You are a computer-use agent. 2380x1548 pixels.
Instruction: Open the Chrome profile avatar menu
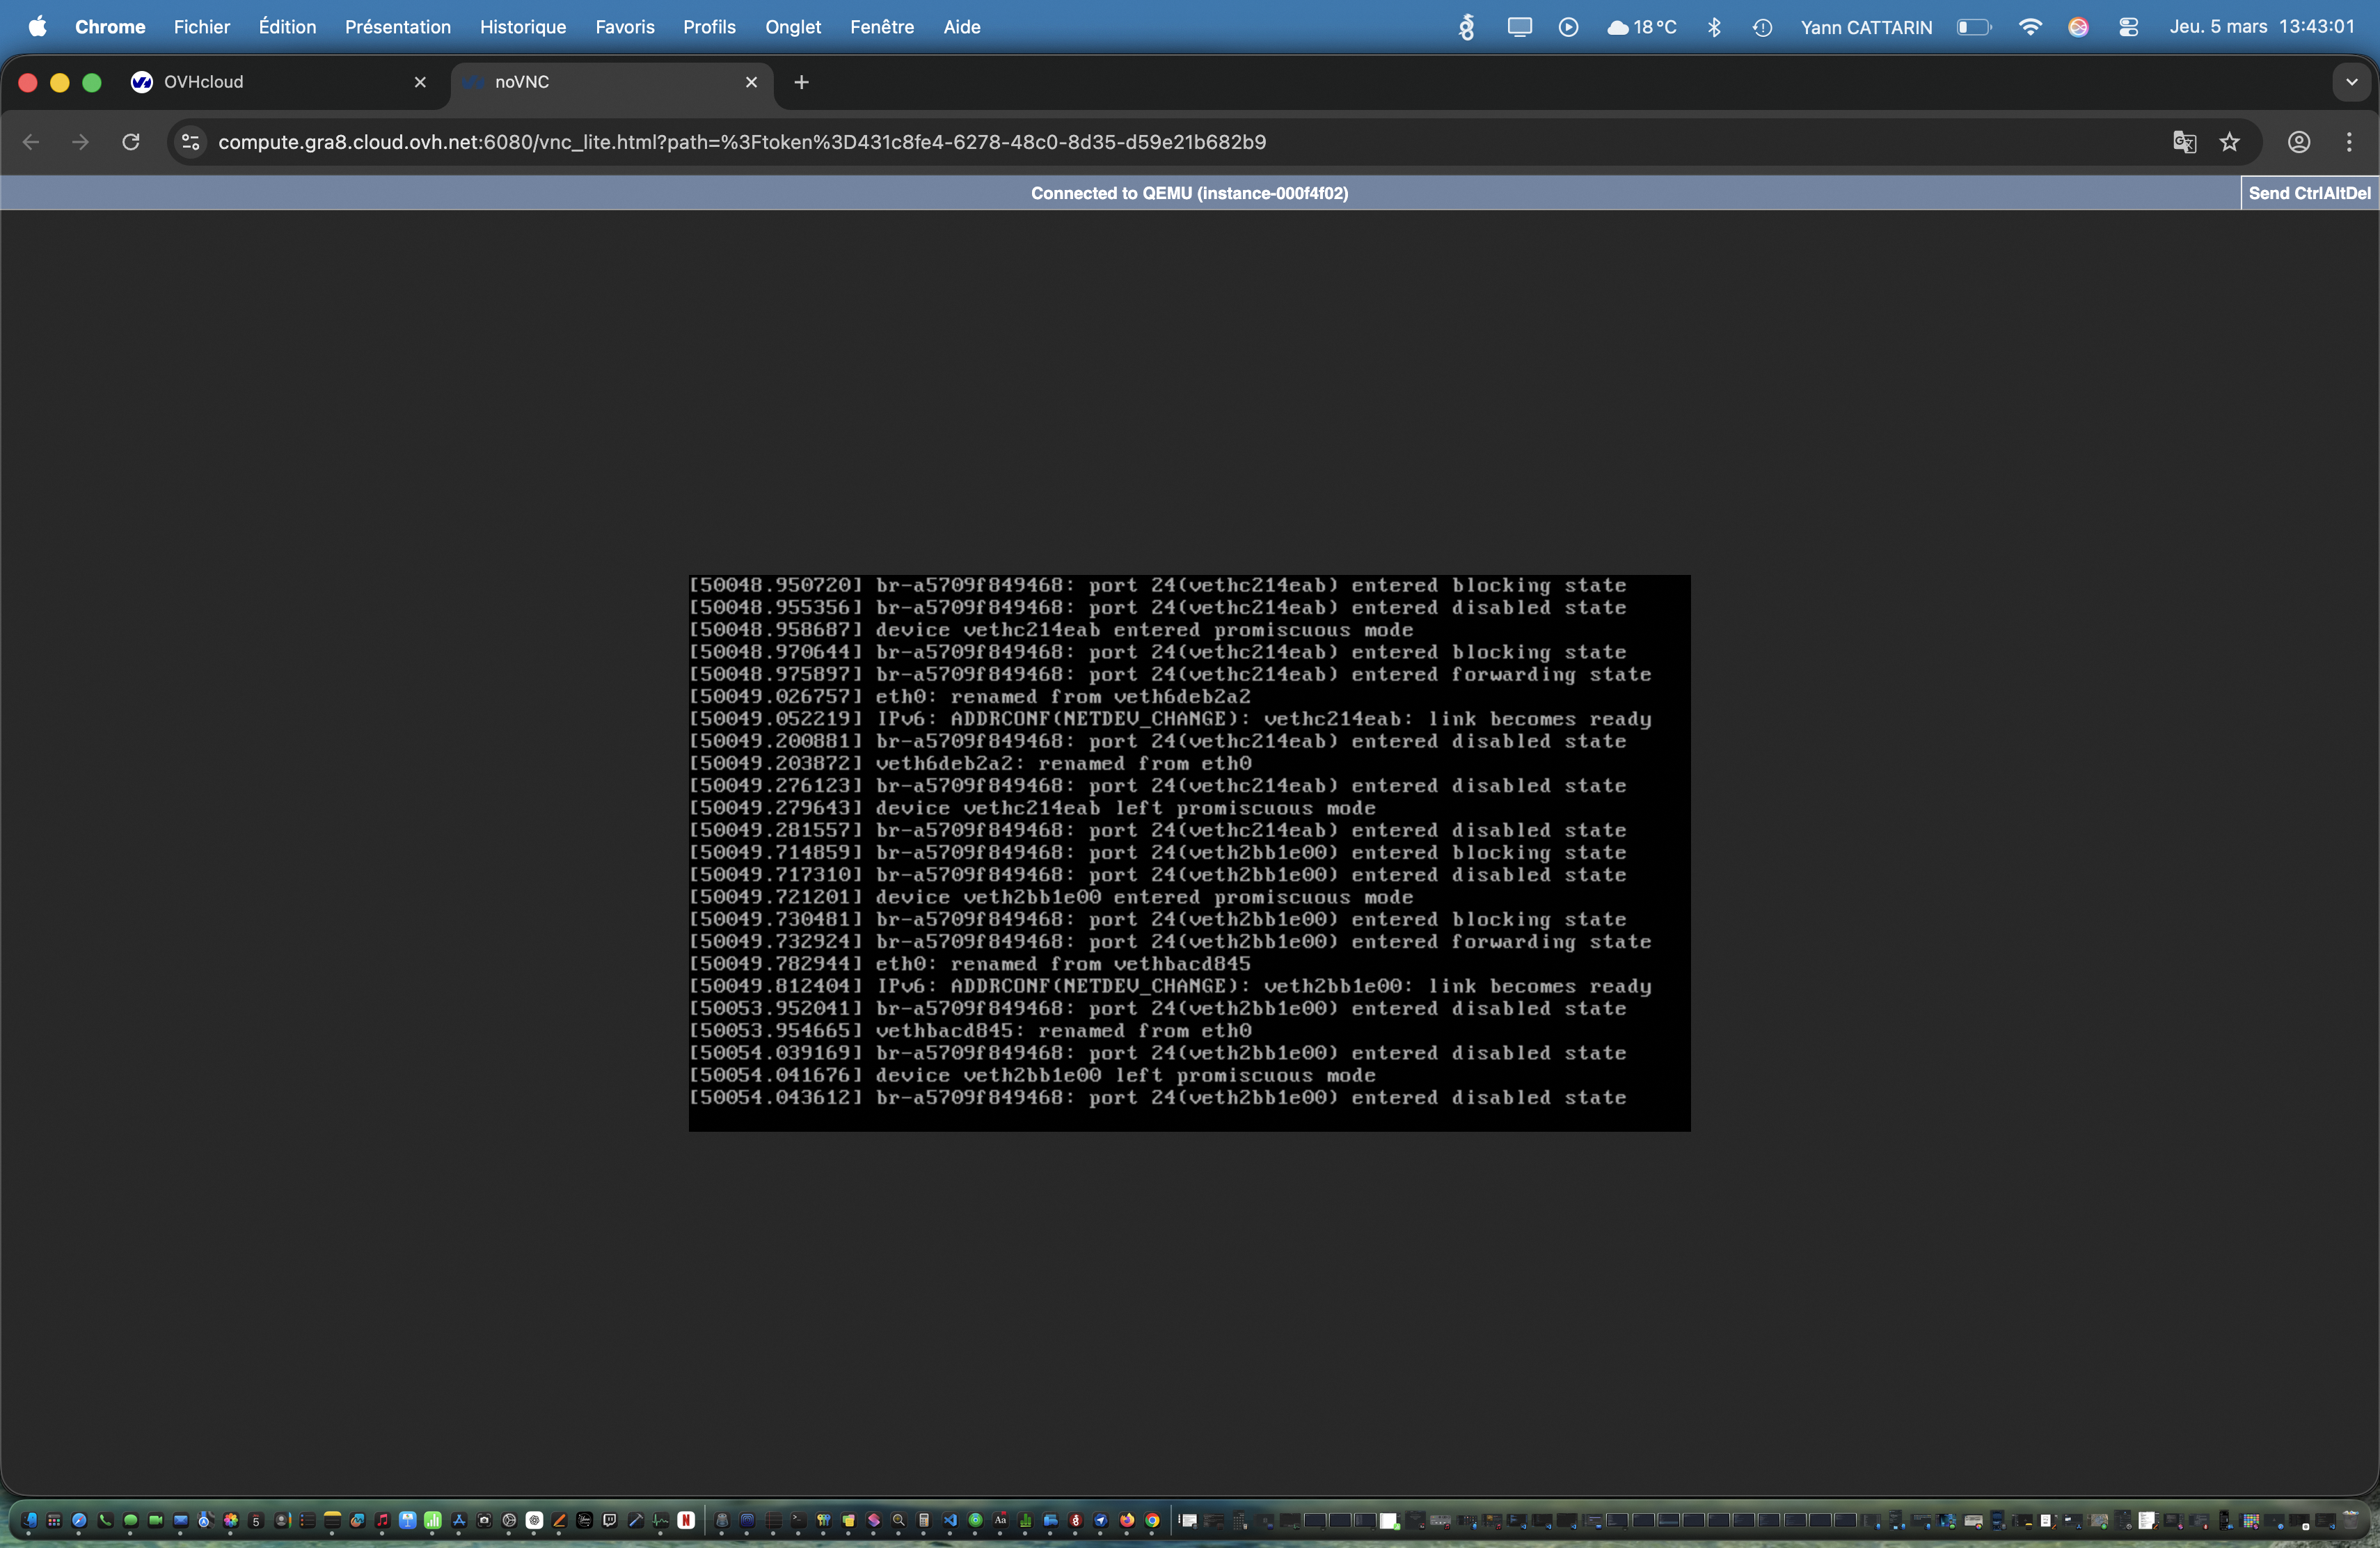[2298, 142]
